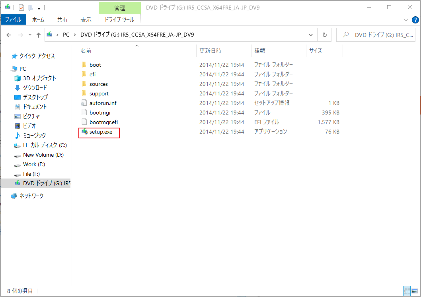Go back with the left arrow
Image resolution: width=421 pixels, height=297 pixels.
tap(9, 35)
